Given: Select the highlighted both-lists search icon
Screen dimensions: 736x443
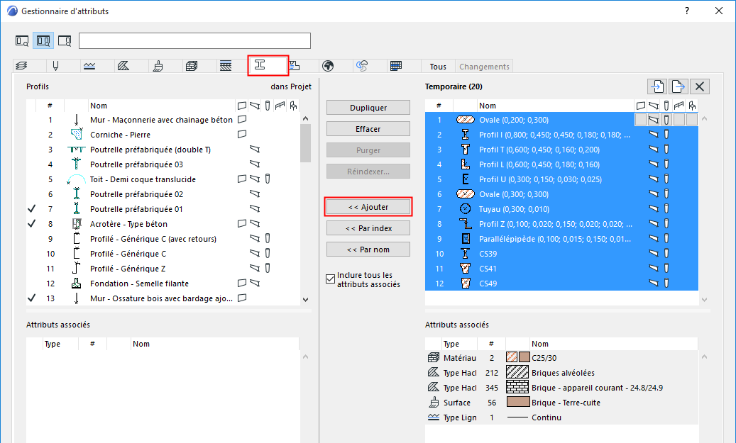Looking at the screenshot, I should [x=43, y=41].
